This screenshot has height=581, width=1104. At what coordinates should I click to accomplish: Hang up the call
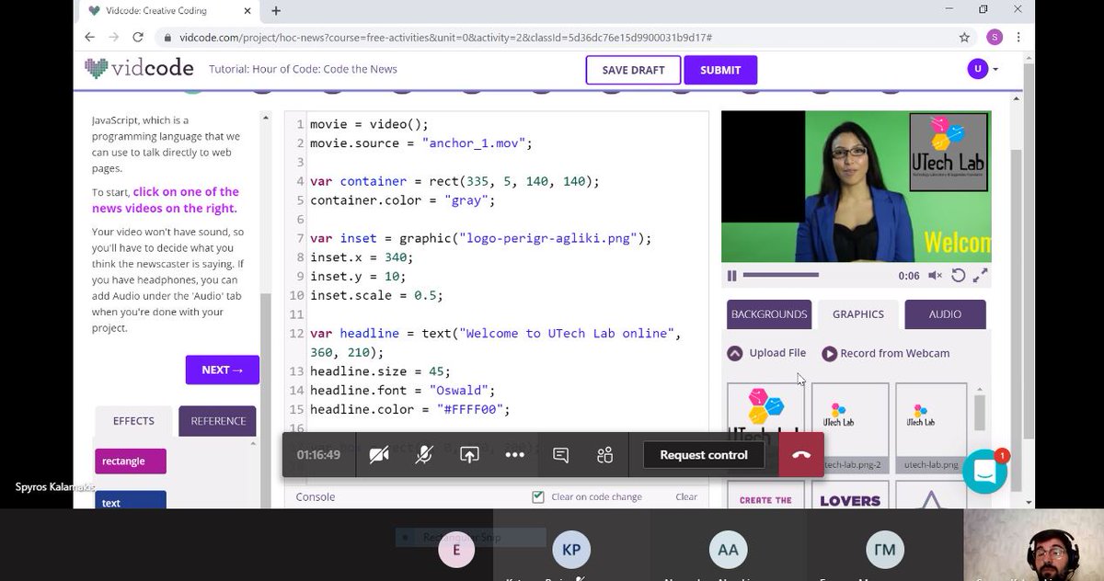click(801, 455)
